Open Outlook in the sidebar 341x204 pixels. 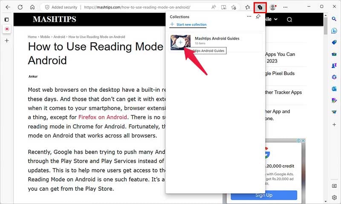click(334, 89)
